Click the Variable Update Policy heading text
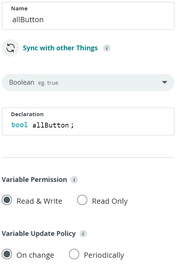 [x=39, y=234]
